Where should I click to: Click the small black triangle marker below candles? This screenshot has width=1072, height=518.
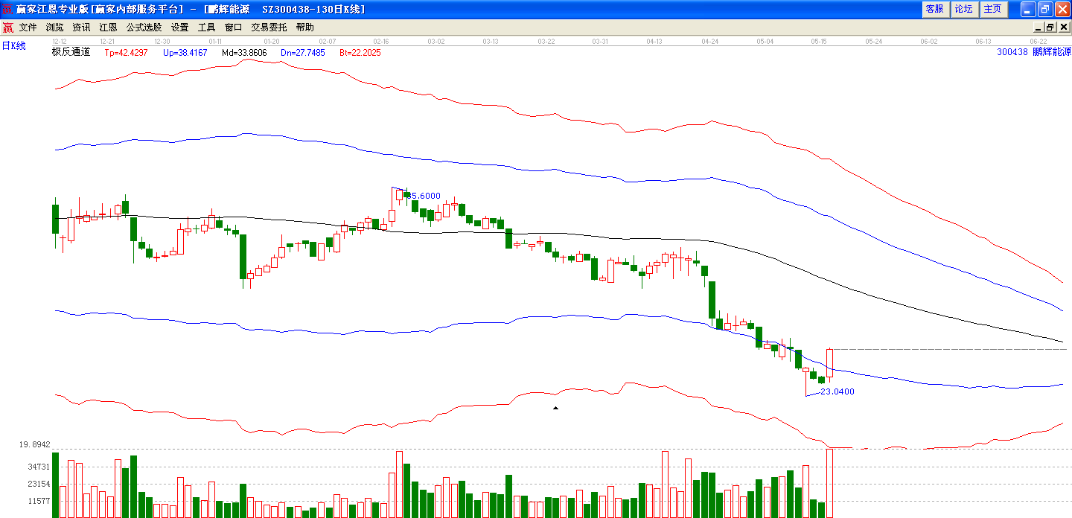click(x=555, y=408)
